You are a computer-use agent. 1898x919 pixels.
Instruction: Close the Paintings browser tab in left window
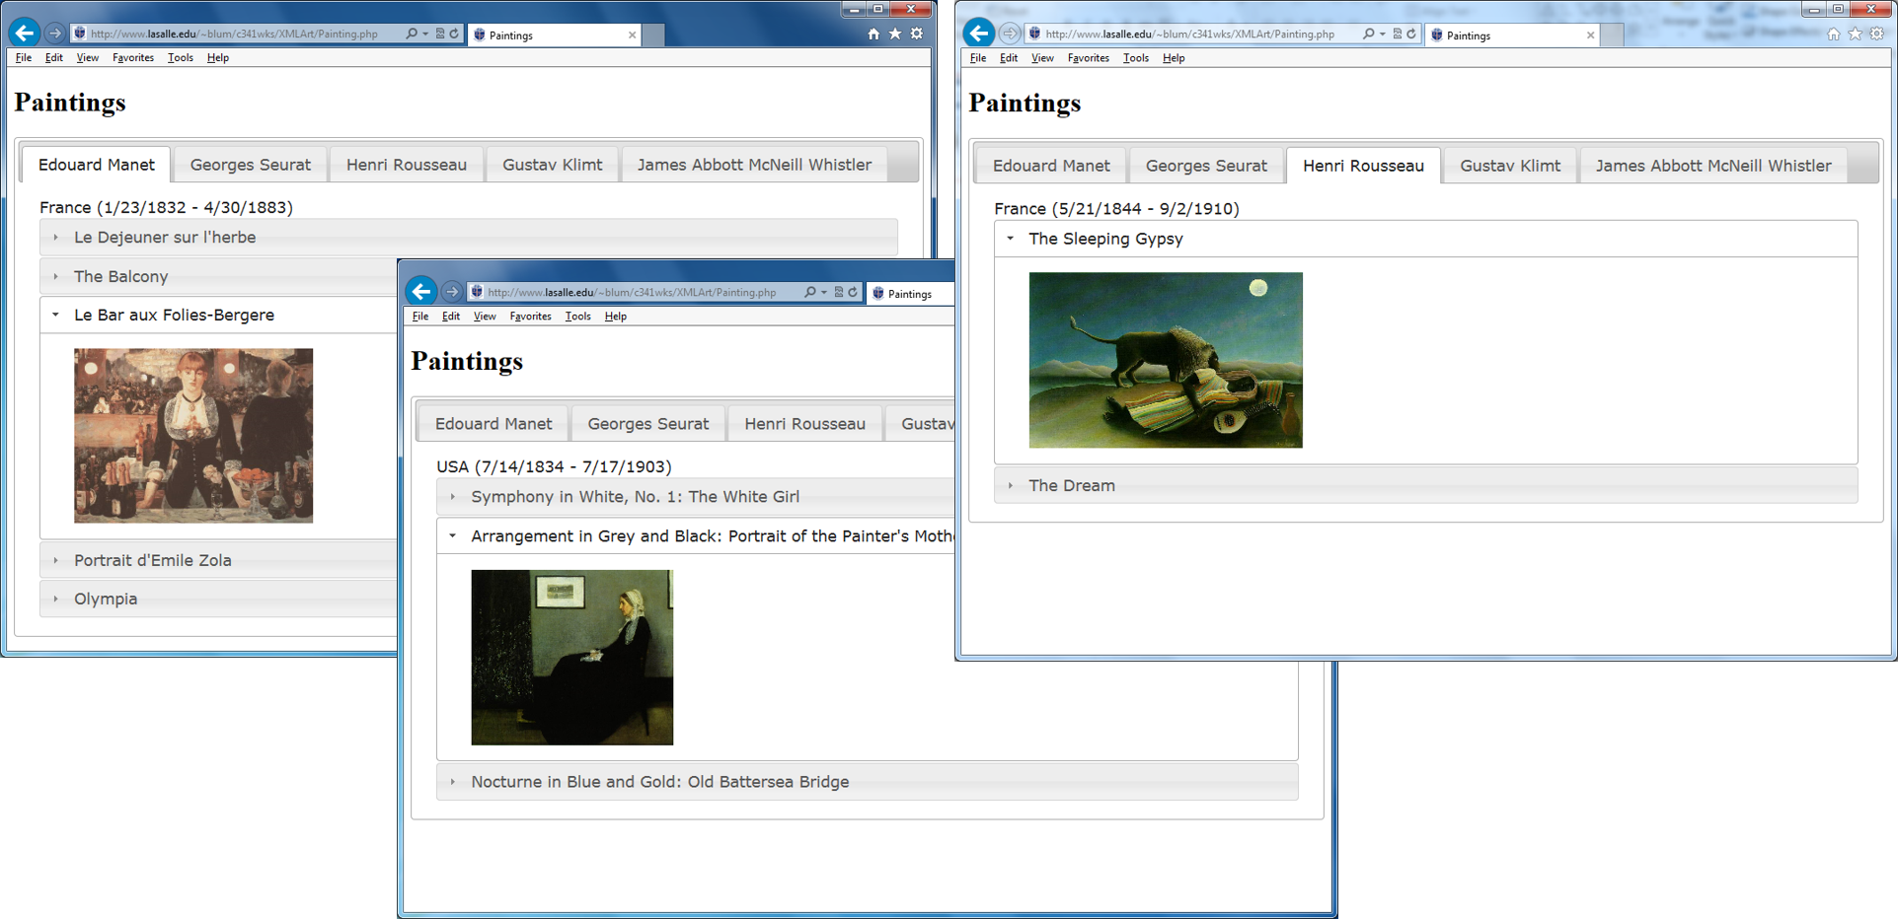(633, 35)
